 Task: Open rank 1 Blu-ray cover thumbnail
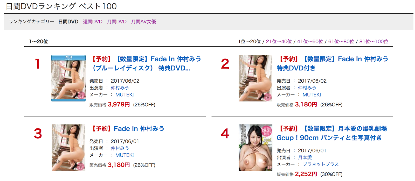pyautogui.click(x=68, y=78)
